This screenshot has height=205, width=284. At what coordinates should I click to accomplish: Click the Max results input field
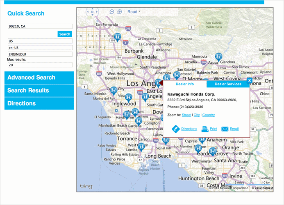click(x=40, y=65)
